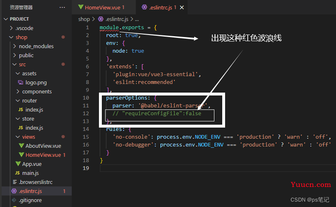Select the public folder name
The width and height of the screenshot is (336, 207).
(x=26, y=56)
